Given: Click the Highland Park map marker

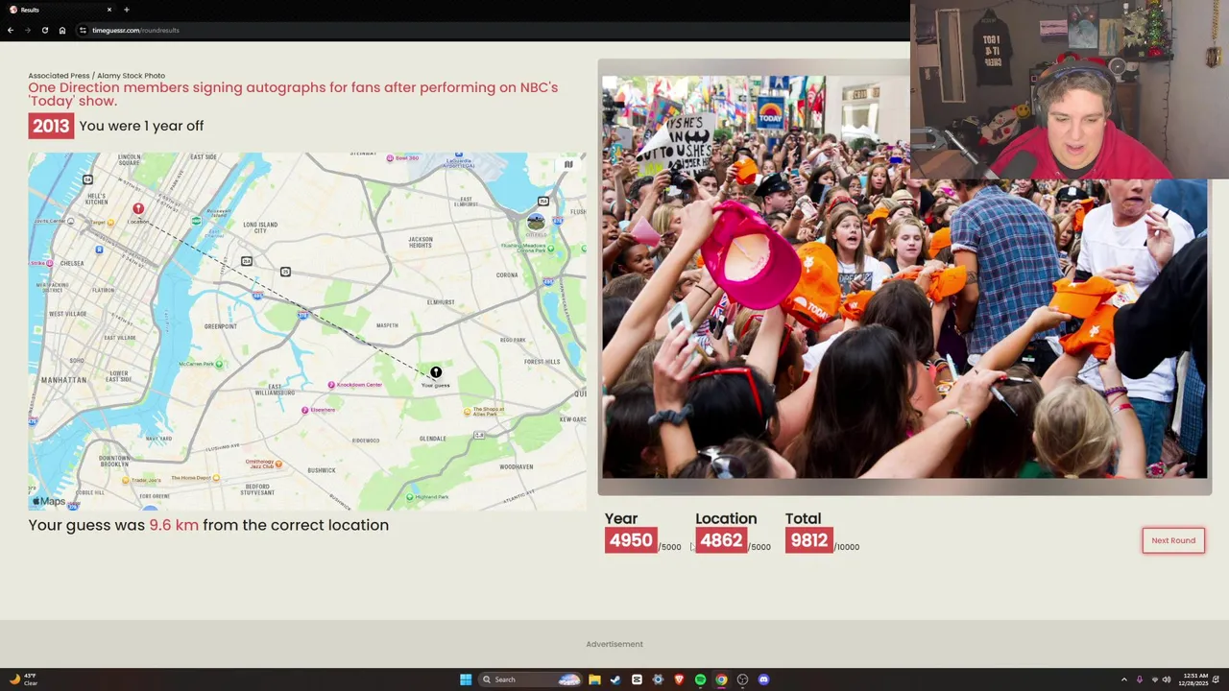Looking at the screenshot, I should coord(411,497).
